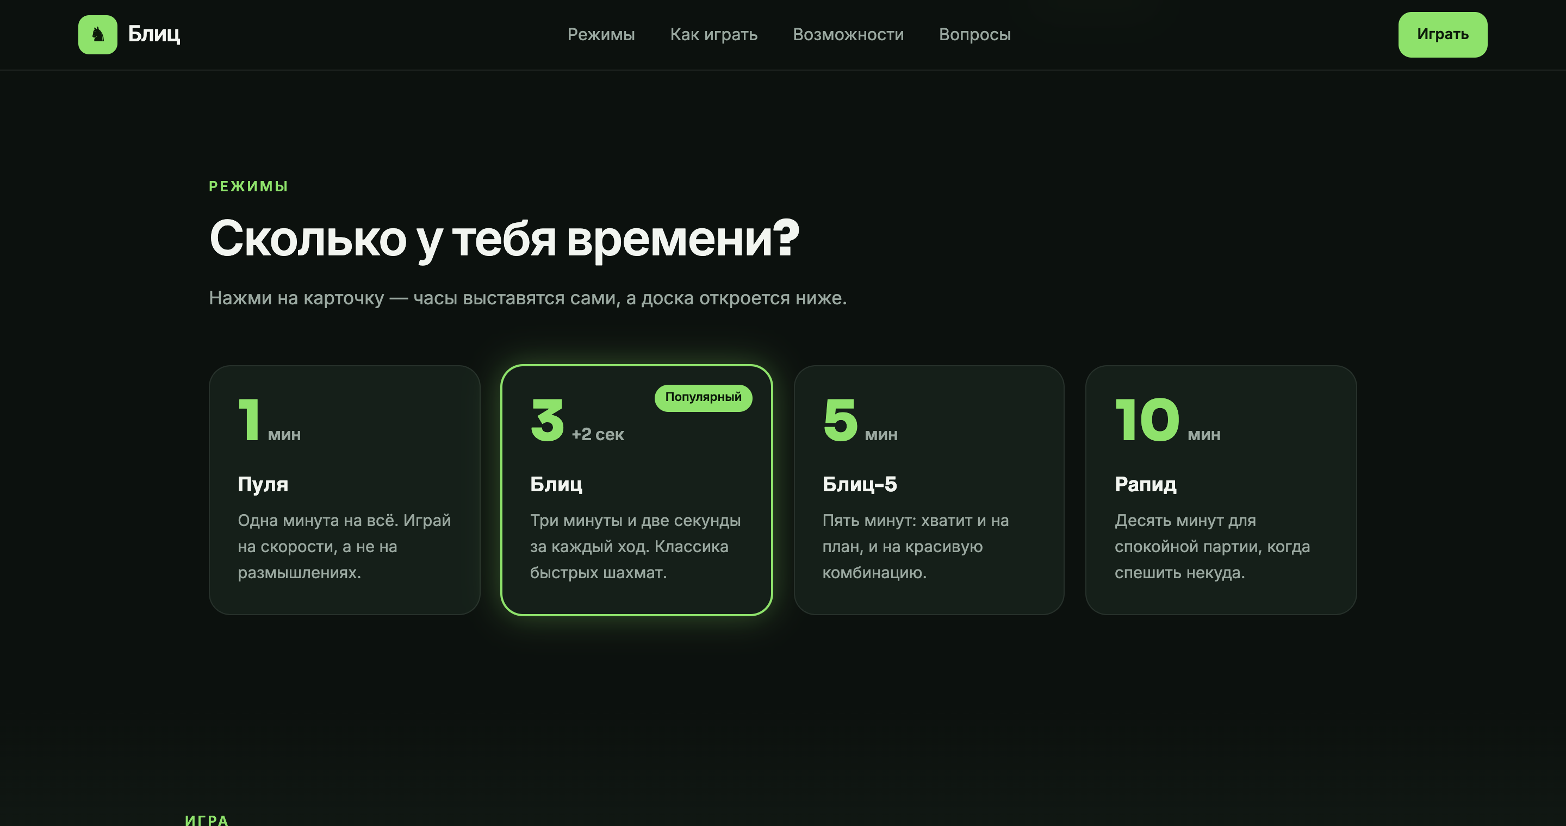Viewport: 1566px width, 826px height.
Task: Open the «Возможности» navigation item
Action: point(848,35)
